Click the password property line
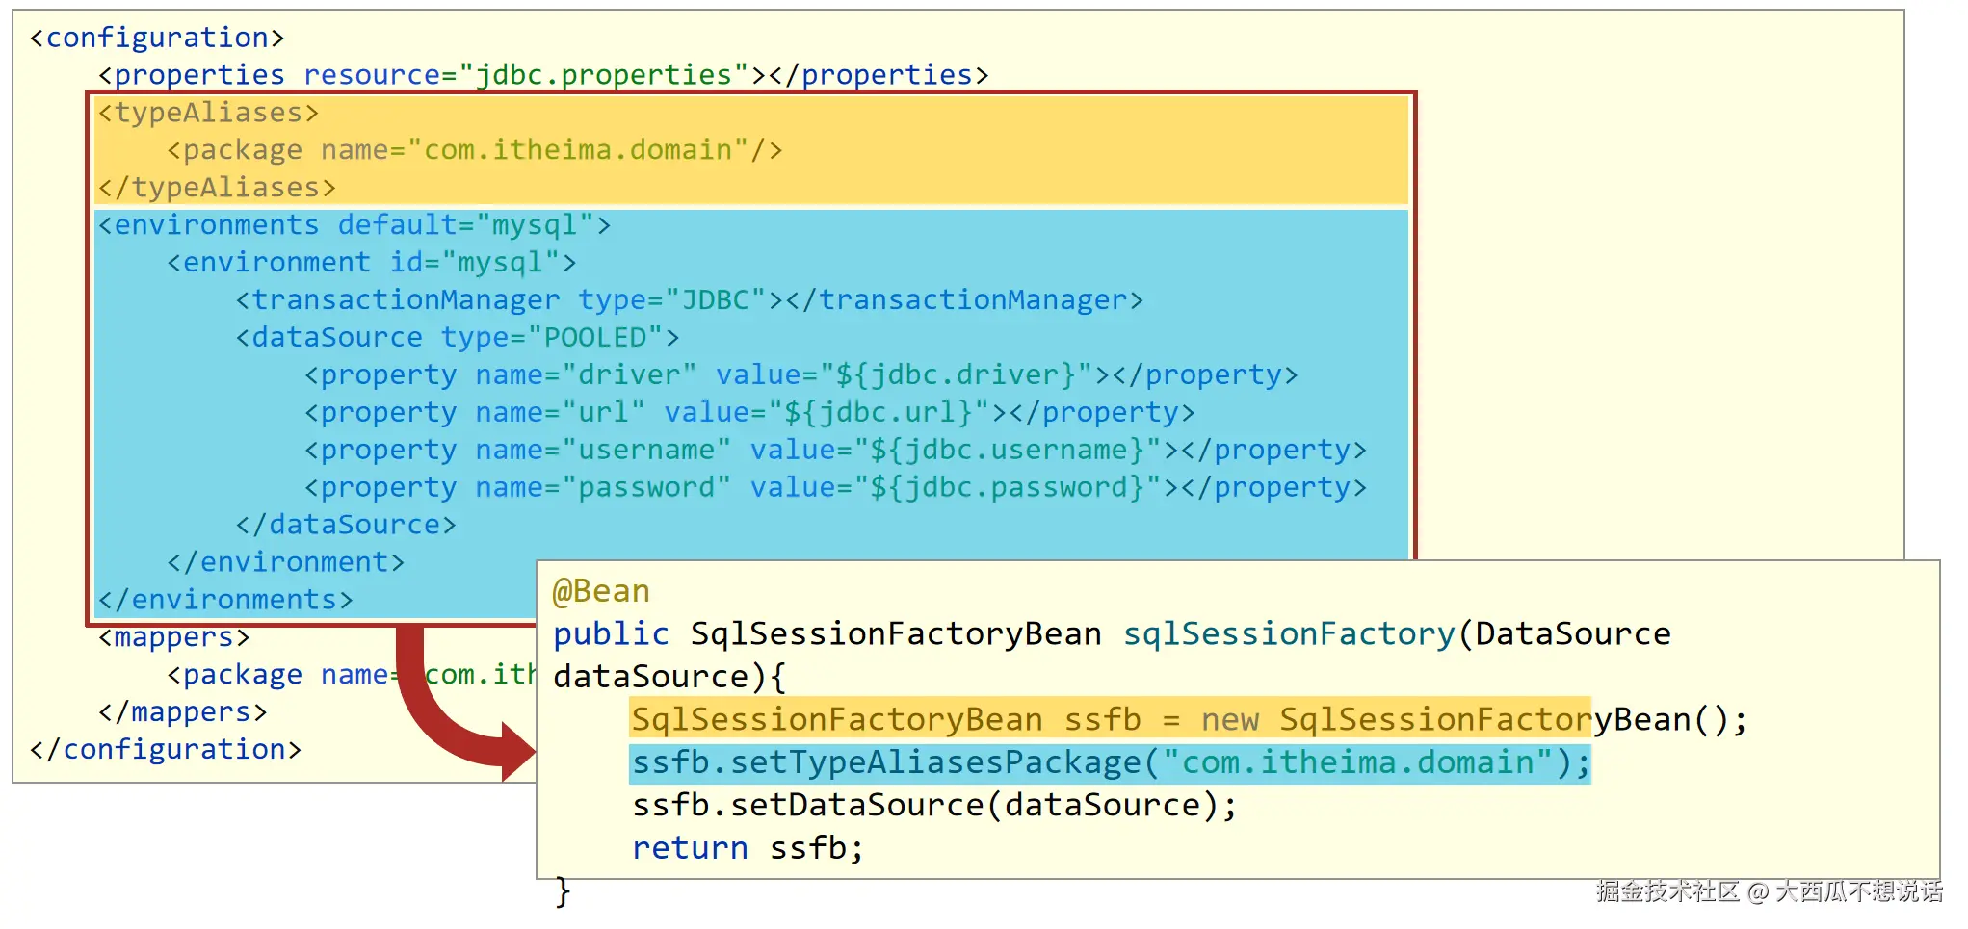Viewport: 1968px width, 929px height. [835, 488]
